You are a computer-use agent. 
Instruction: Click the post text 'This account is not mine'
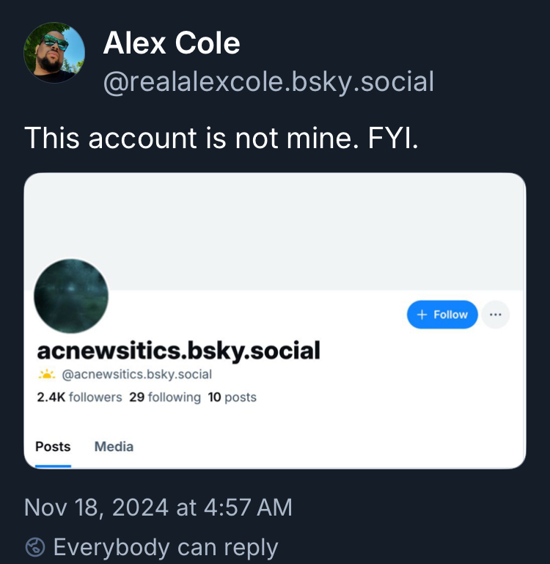pyautogui.click(x=221, y=138)
